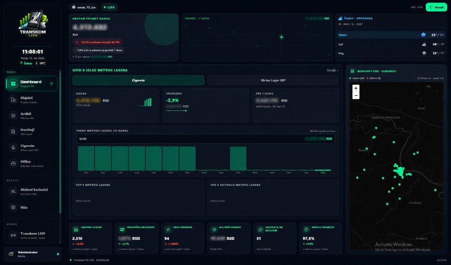This screenshot has width=451, height=265.
Task: Click the Danas bar-signal icon
Action: click(145, 102)
